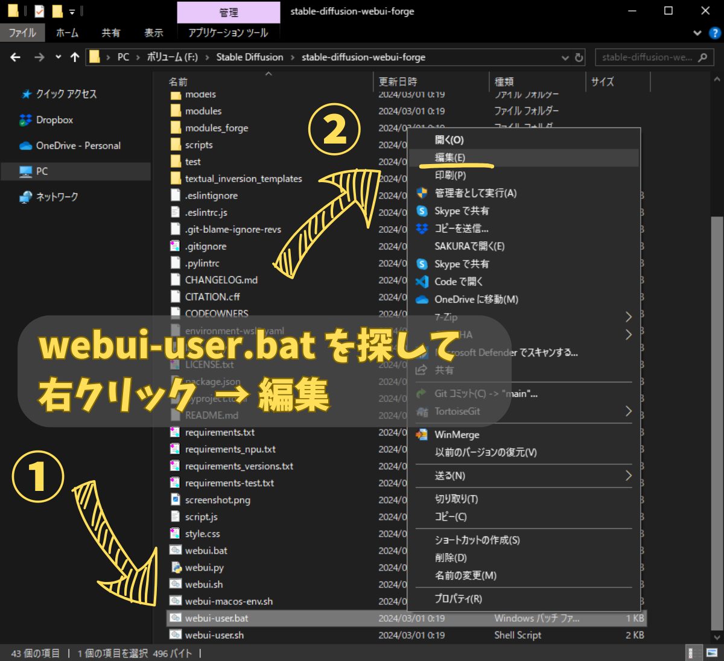Open address bar history dropdown

[565, 57]
